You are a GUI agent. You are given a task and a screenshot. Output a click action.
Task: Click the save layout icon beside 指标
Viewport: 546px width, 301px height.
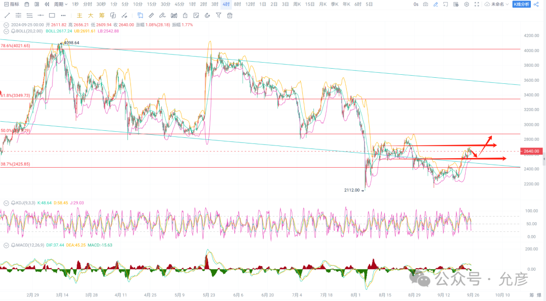coord(27,4)
